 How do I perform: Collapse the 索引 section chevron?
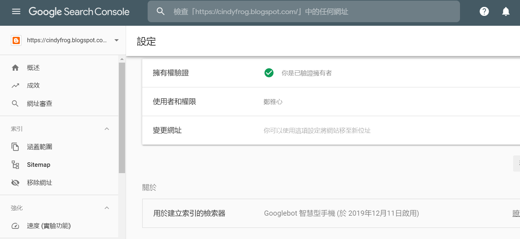coord(107,129)
